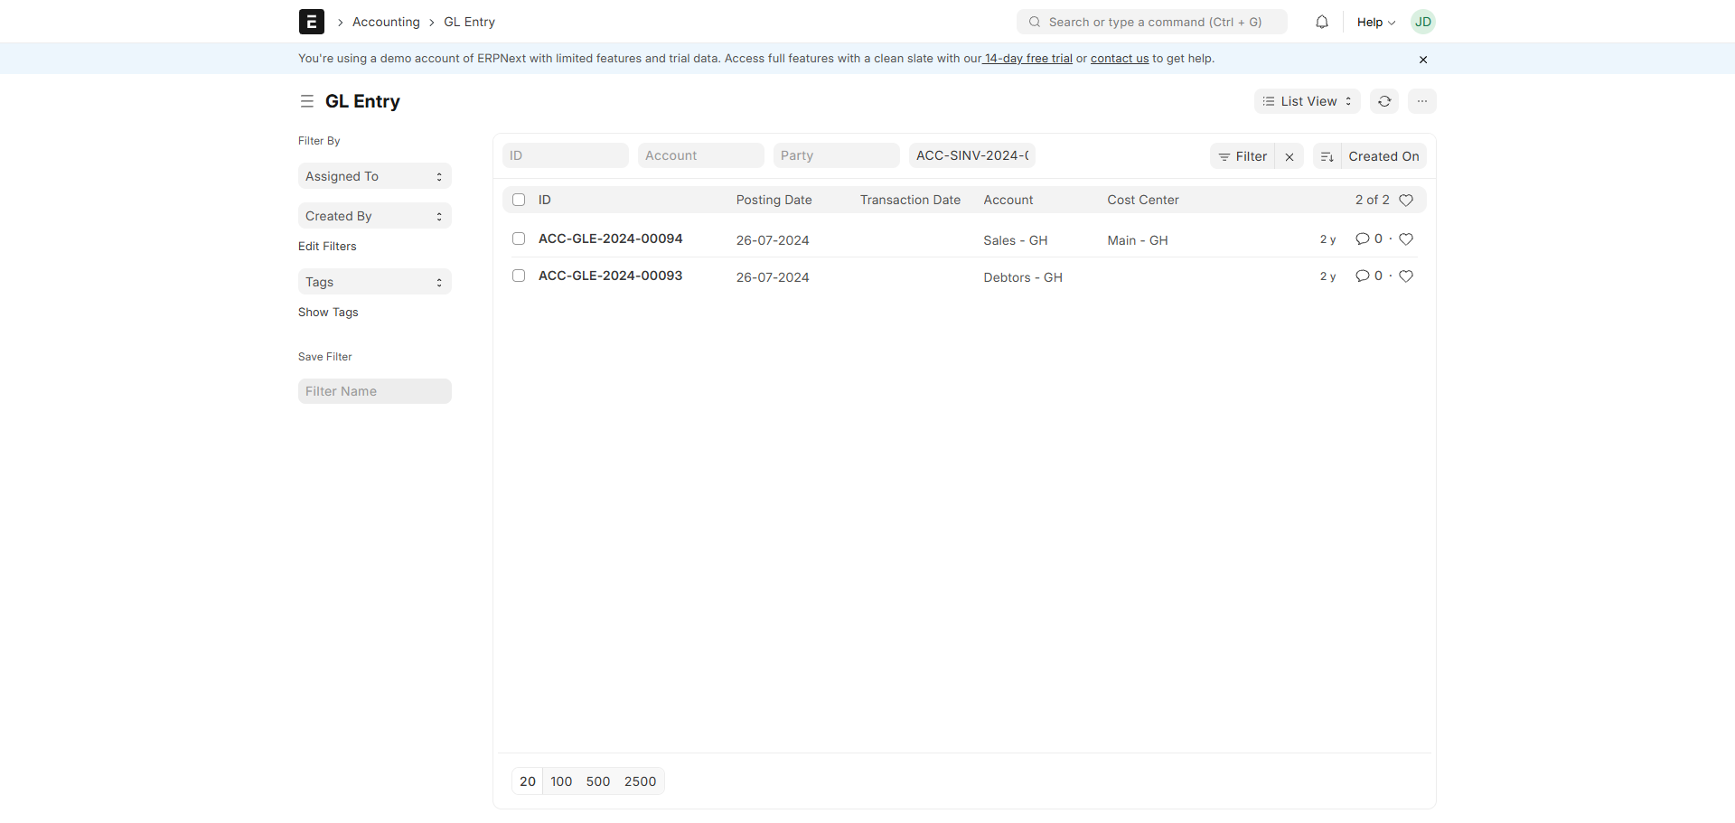Go to Accounting breadcrumb
The width and height of the screenshot is (1735, 823).
pyautogui.click(x=386, y=22)
